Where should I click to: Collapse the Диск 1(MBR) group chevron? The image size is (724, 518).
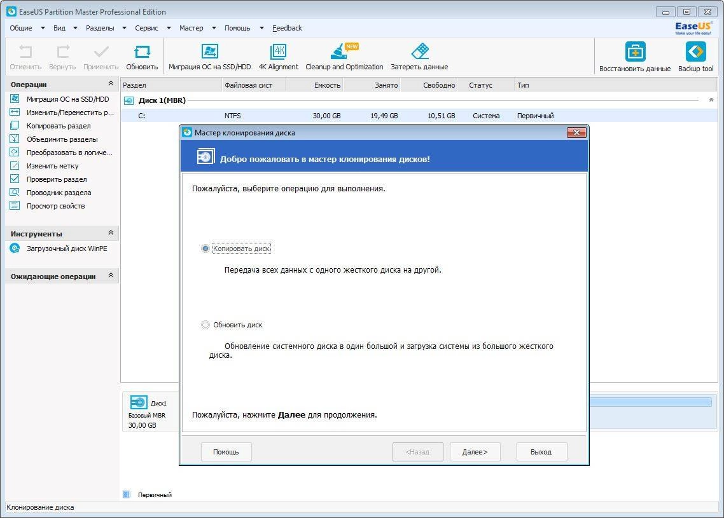tap(711, 100)
